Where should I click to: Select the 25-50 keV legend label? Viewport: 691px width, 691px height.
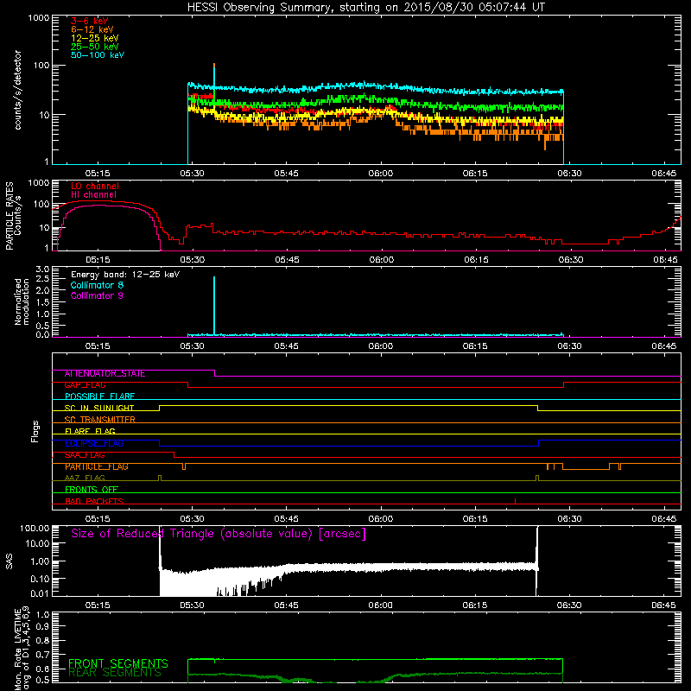click(x=95, y=47)
